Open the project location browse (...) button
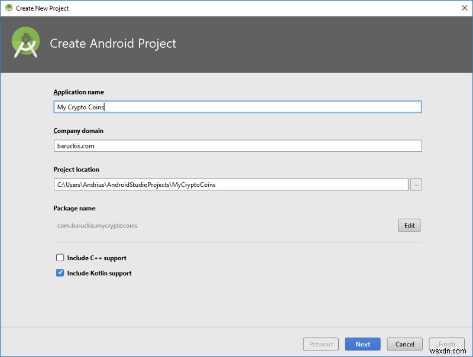Image resolution: width=473 pixels, height=357 pixels. coord(416,184)
